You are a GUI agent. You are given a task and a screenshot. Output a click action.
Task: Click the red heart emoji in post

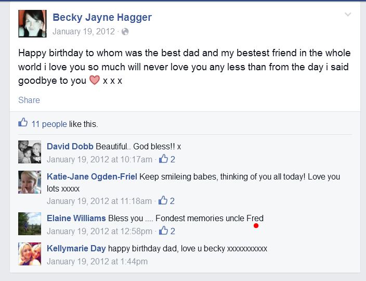tap(94, 81)
